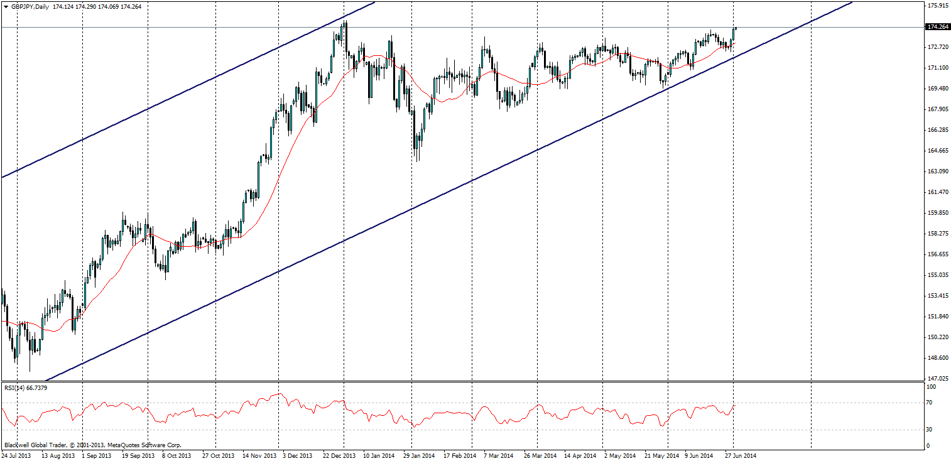Screen dimensions: 951x461
Task: Click the 21 May 2014 date label
Action: (x=662, y=457)
